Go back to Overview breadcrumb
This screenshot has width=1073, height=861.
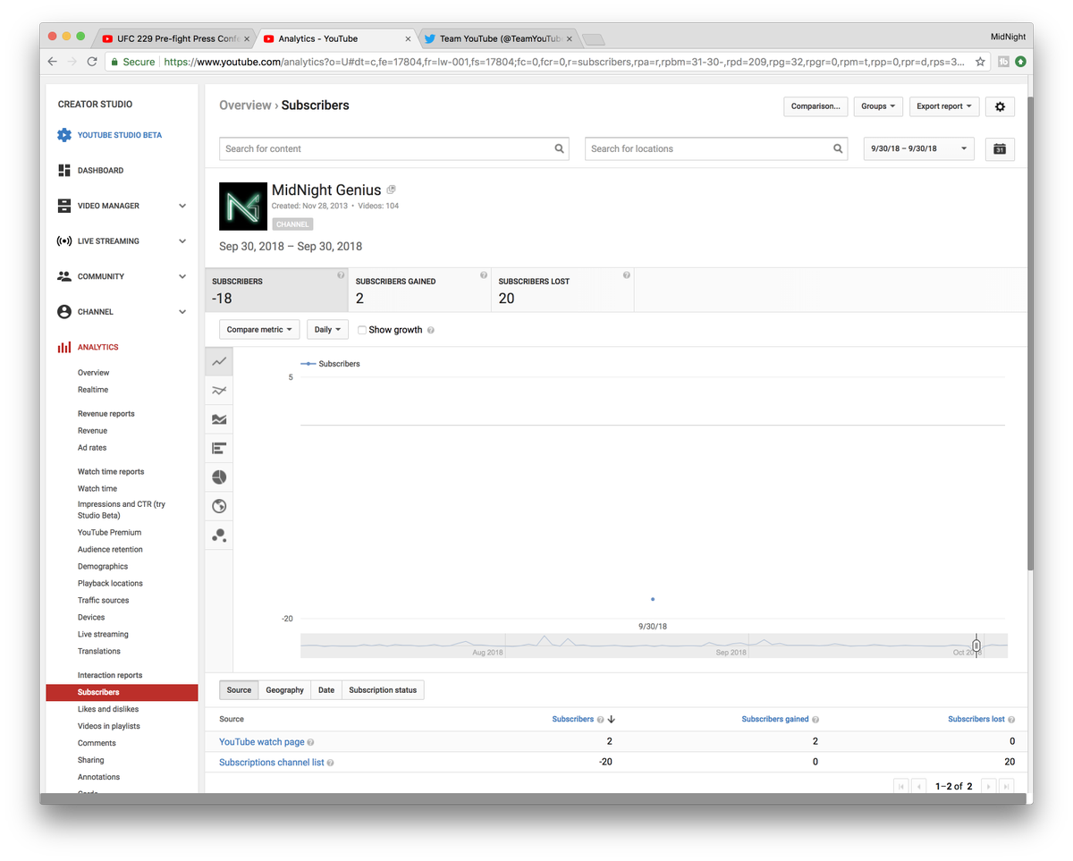245,106
